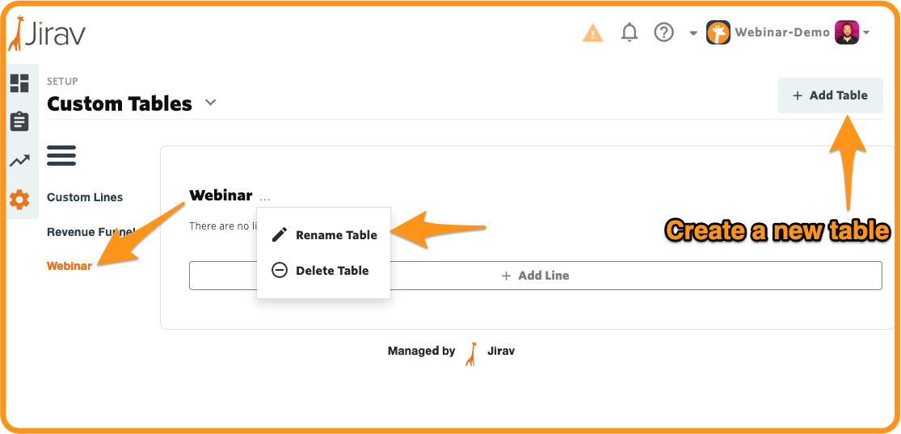Open the clipboard reports icon in sidebar

point(19,121)
